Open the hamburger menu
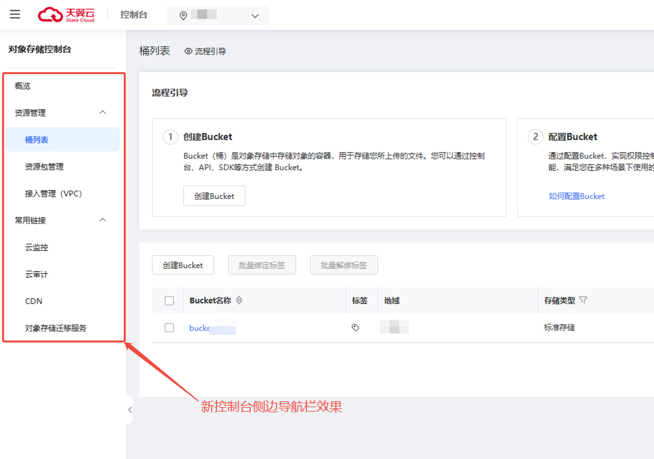Image resolution: width=654 pixels, height=459 pixels. click(x=15, y=14)
